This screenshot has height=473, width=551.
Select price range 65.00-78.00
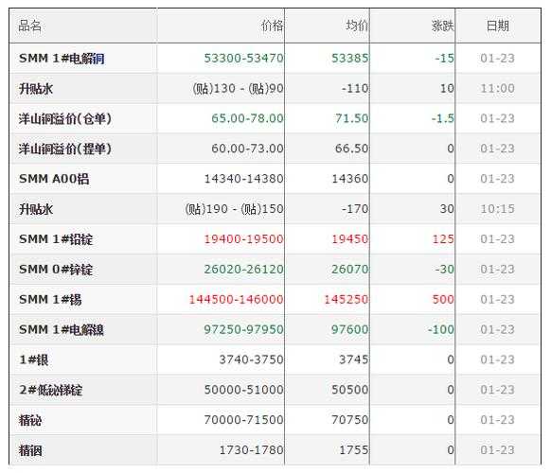coord(247,118)
